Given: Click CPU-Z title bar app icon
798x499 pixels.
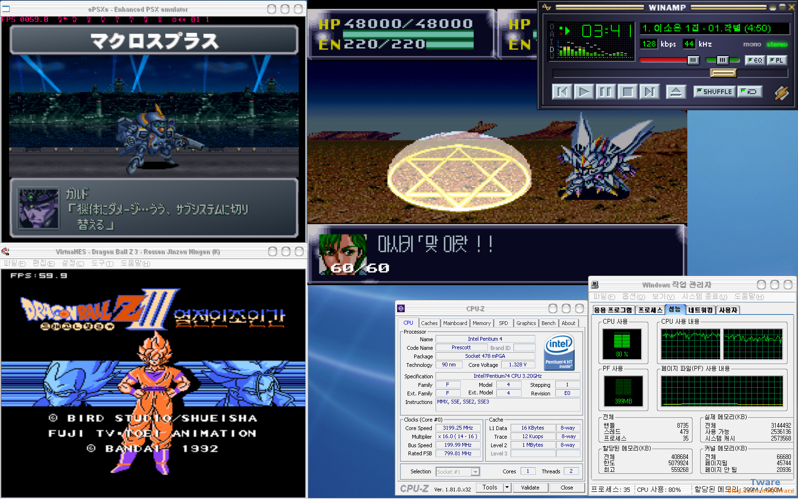Looking at the screenshot, I should (401, 308).
